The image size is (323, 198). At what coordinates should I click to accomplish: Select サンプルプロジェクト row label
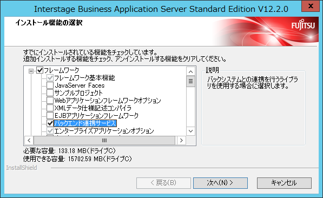[x=78, y=93]
